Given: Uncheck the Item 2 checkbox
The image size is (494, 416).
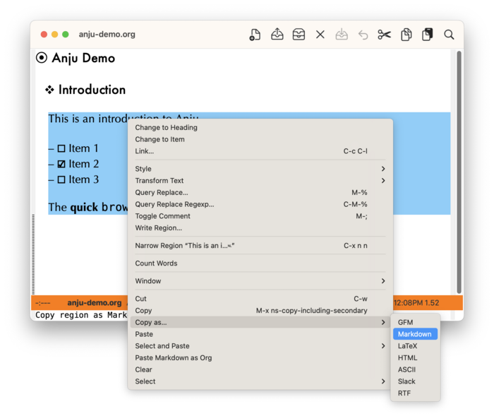Looking at the screenshot, I should [x=61, y=164].
